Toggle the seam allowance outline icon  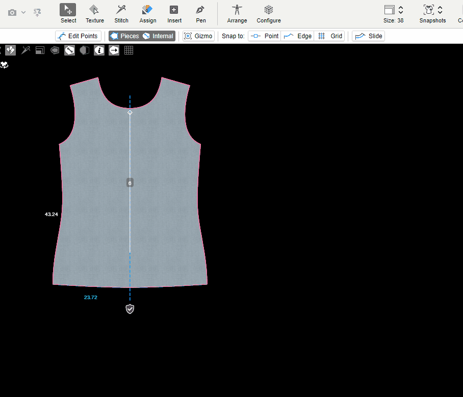[55, 50]
